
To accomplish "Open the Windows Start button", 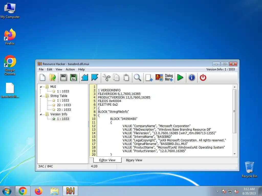I will point(7,191).
